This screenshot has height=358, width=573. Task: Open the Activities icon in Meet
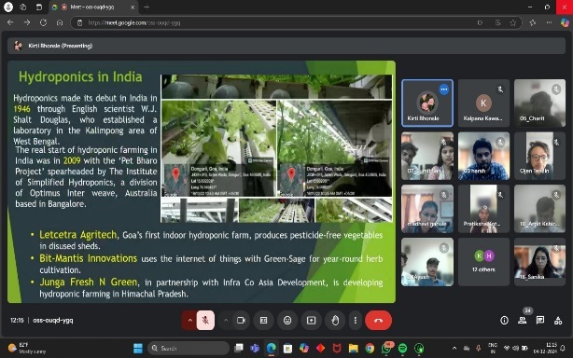click(558, 321)
